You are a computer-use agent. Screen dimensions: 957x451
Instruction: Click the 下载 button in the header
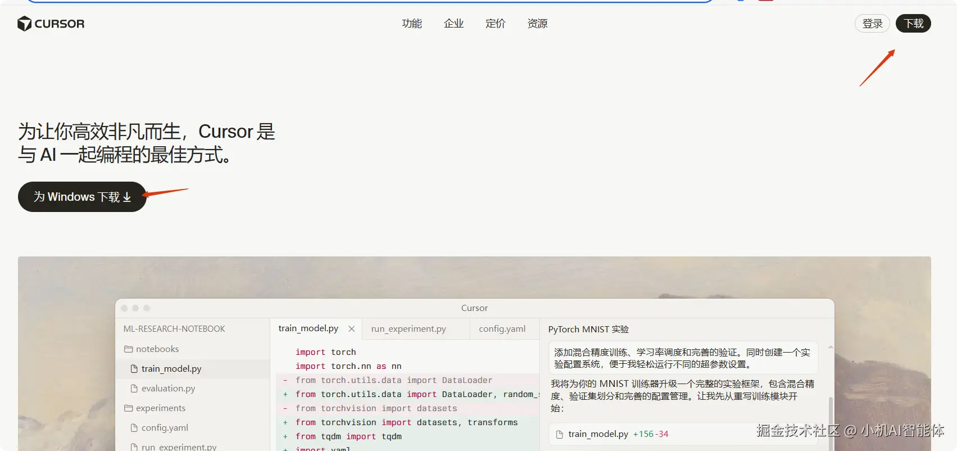point(913,24)
